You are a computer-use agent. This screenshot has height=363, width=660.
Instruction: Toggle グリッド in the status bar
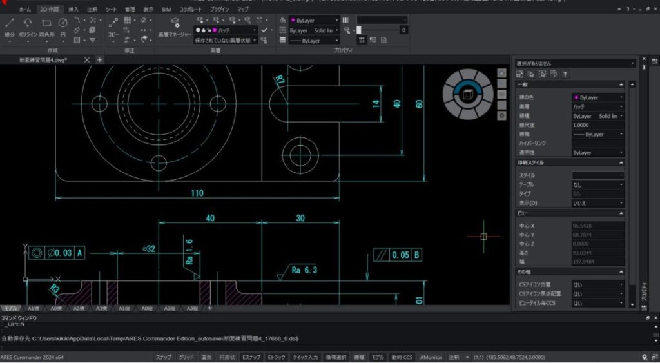[186, 357]
